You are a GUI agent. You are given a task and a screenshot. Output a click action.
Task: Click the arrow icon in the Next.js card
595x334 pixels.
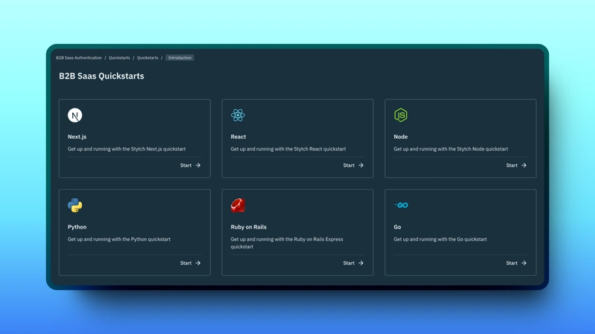[x=198, y=165]
